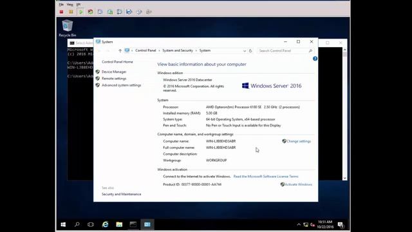
Task: Click the Reset VM circular arrows icon
Action: pos(90,12)
